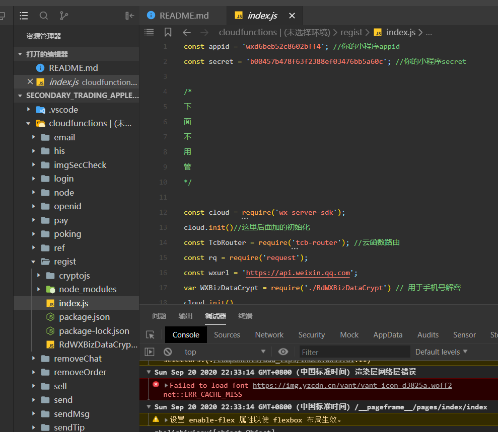Switch to README.md tab
The width and height of the screenshot is (498, 432).
[x=183, y=16]
